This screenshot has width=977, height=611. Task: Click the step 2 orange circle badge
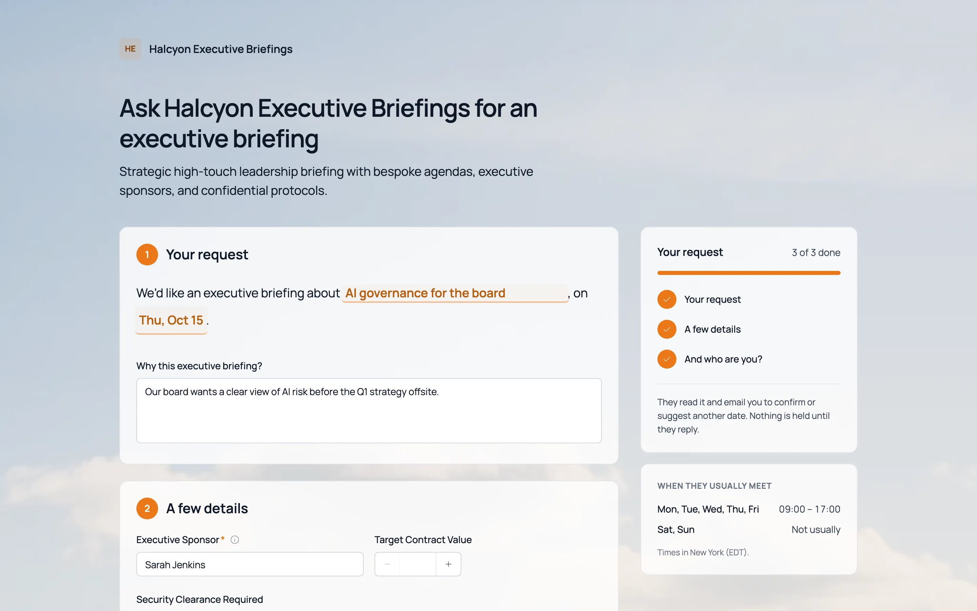point(147,508)
